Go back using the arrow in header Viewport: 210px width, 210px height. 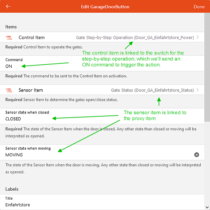(x=8, y=6)
